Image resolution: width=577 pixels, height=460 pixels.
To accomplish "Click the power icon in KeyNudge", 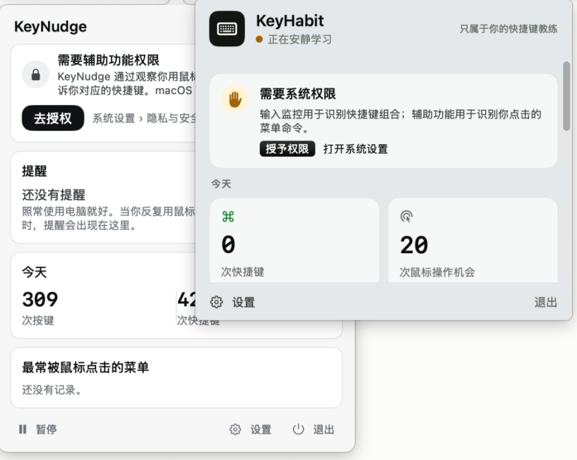I will coord(298,429).
